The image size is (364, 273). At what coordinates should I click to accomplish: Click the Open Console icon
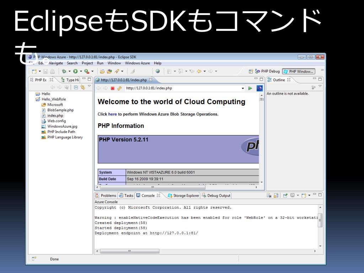(x=304, y=196)
